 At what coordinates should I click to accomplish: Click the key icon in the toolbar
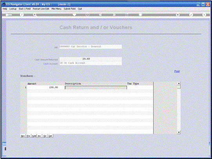point(9,15)
